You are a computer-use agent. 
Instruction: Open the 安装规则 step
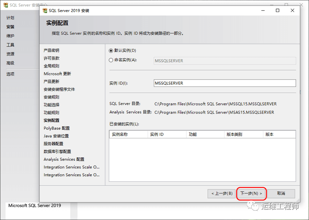point(51,97)
